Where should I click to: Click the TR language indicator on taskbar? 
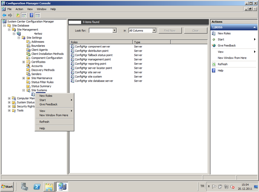[x=202, y=186]
